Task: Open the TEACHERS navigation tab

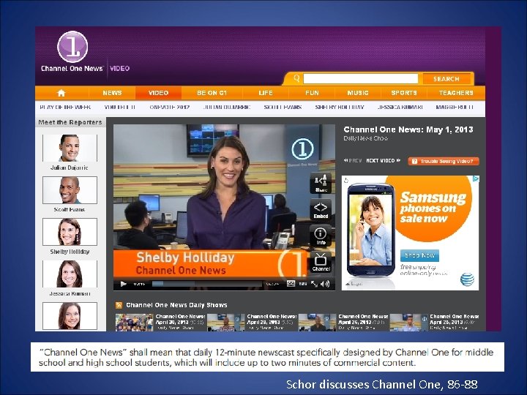Action: [456, 93]
